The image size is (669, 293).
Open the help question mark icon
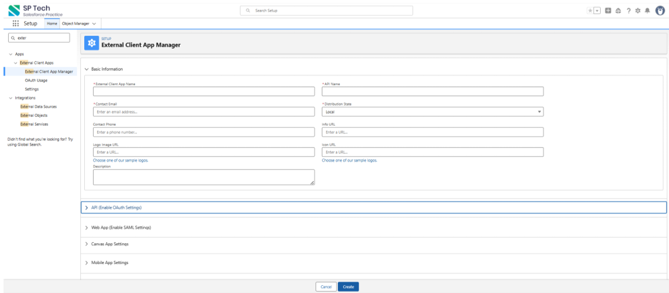[x=628, y=11]
